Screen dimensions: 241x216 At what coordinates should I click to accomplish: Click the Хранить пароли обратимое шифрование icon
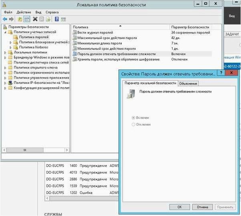click(x=74, y=59)
